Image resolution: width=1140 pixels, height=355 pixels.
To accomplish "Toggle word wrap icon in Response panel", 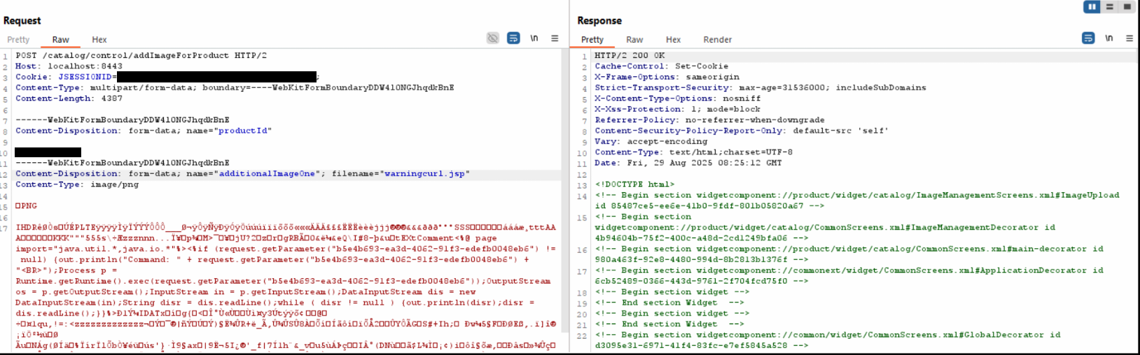I will click(1088, 38).
